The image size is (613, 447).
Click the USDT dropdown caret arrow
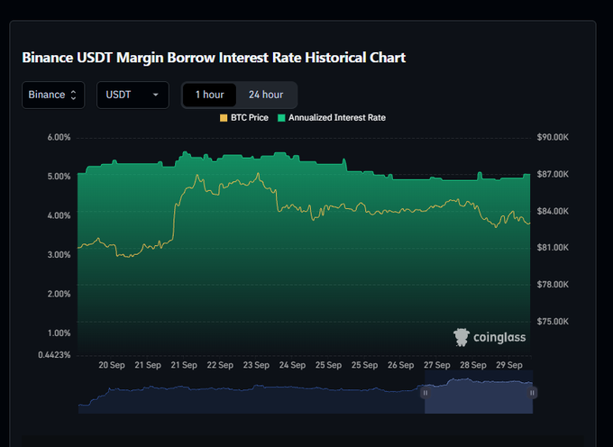155,95
